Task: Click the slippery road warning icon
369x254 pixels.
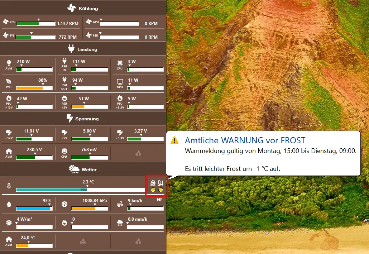Action: [153, 183]
